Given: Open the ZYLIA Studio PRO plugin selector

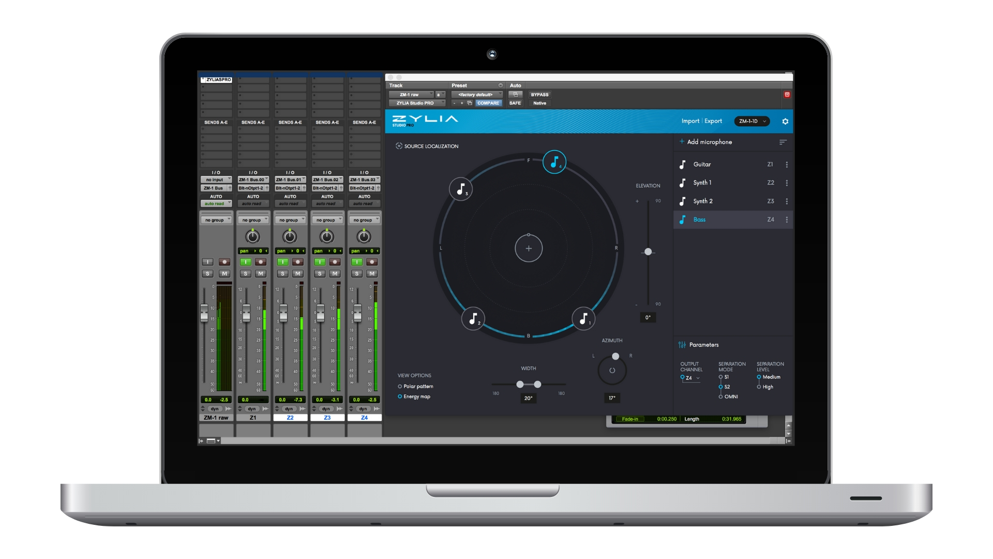Looking at the screenshot, I should pyautogui.click(x=417, y=103).
